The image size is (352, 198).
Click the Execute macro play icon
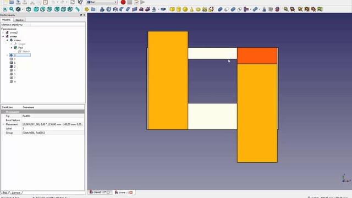point(143,2)
